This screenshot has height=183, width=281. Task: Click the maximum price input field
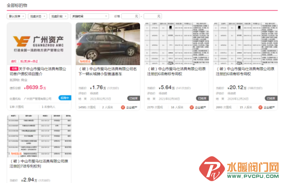pyautogui.click(x=153, y=16)
